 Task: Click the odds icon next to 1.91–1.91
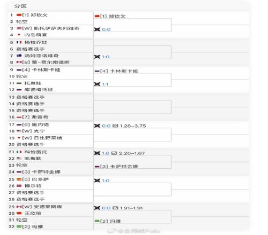click(115, 208)
